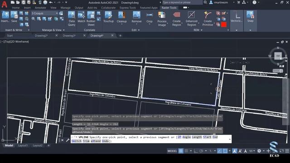Image resolution: width=290 pixels, height=163 pixels.
Task: Toggle 2D object snap in status bar
Action: click(225, 151)
